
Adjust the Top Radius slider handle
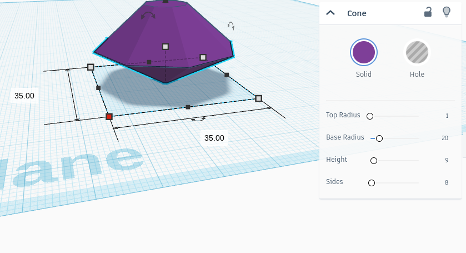[370, 116]
